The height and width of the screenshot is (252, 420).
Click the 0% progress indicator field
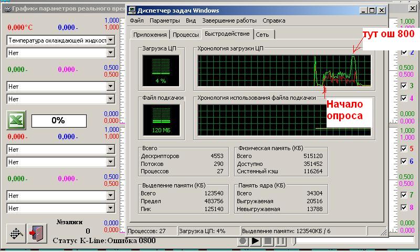coord(58,120)
